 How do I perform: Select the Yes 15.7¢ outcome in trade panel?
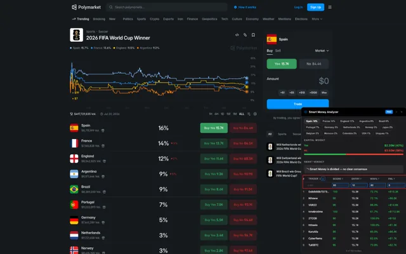(282, 63)
